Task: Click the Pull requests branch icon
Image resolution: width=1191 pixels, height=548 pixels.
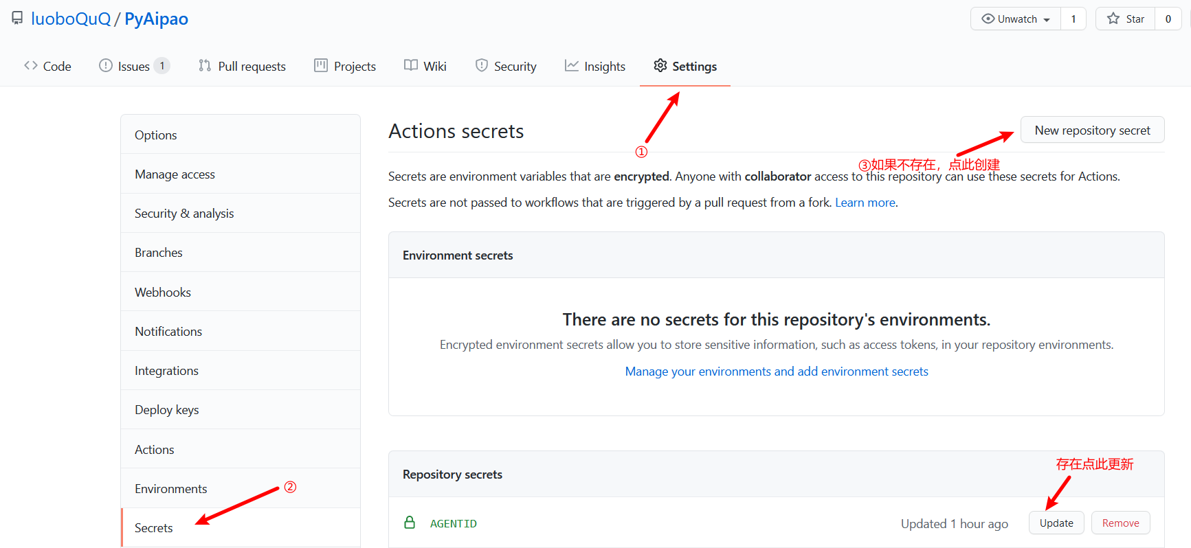Action: pyautogui.click(x=205, y=66)
